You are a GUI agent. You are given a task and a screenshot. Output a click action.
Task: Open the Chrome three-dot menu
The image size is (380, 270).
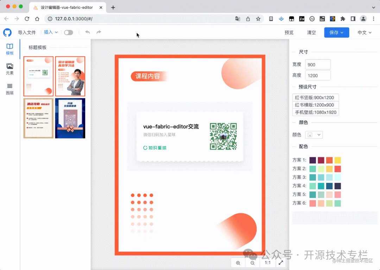[x=373, y=19]
